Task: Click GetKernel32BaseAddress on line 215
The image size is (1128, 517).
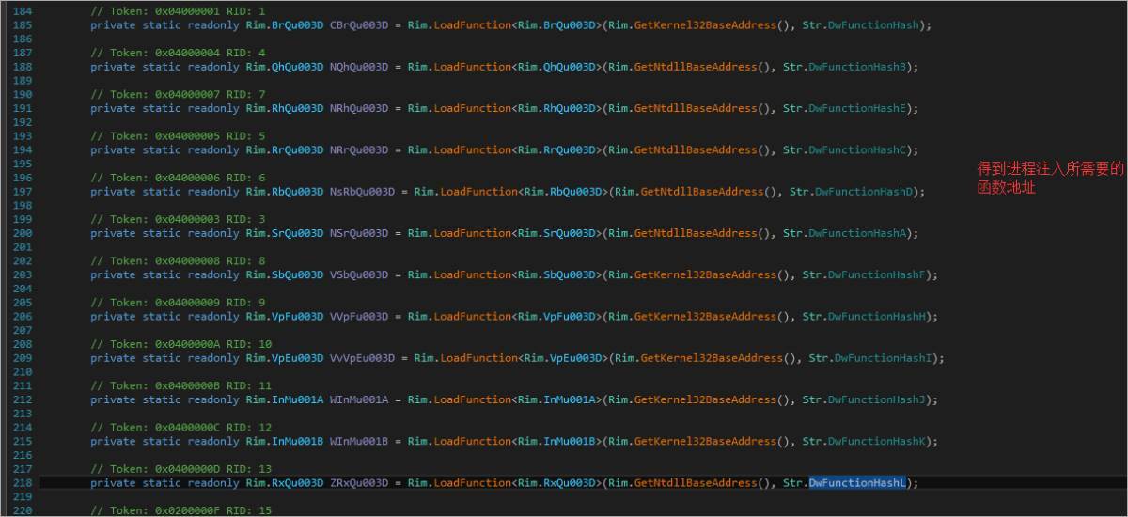Action: point(705,441)
